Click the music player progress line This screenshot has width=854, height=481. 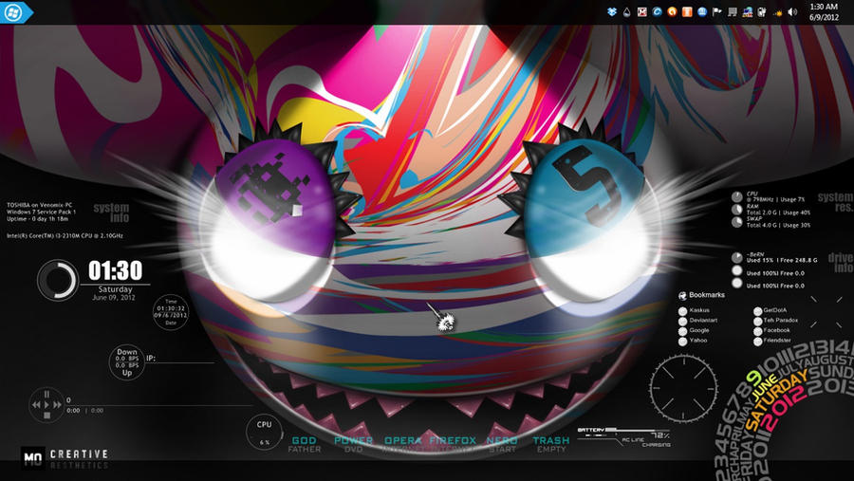tap(159, 405)
